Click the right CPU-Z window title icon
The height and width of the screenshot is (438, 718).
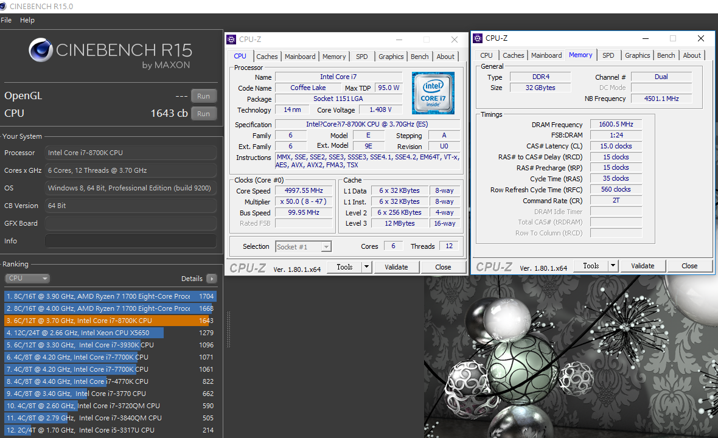[478, 38]
